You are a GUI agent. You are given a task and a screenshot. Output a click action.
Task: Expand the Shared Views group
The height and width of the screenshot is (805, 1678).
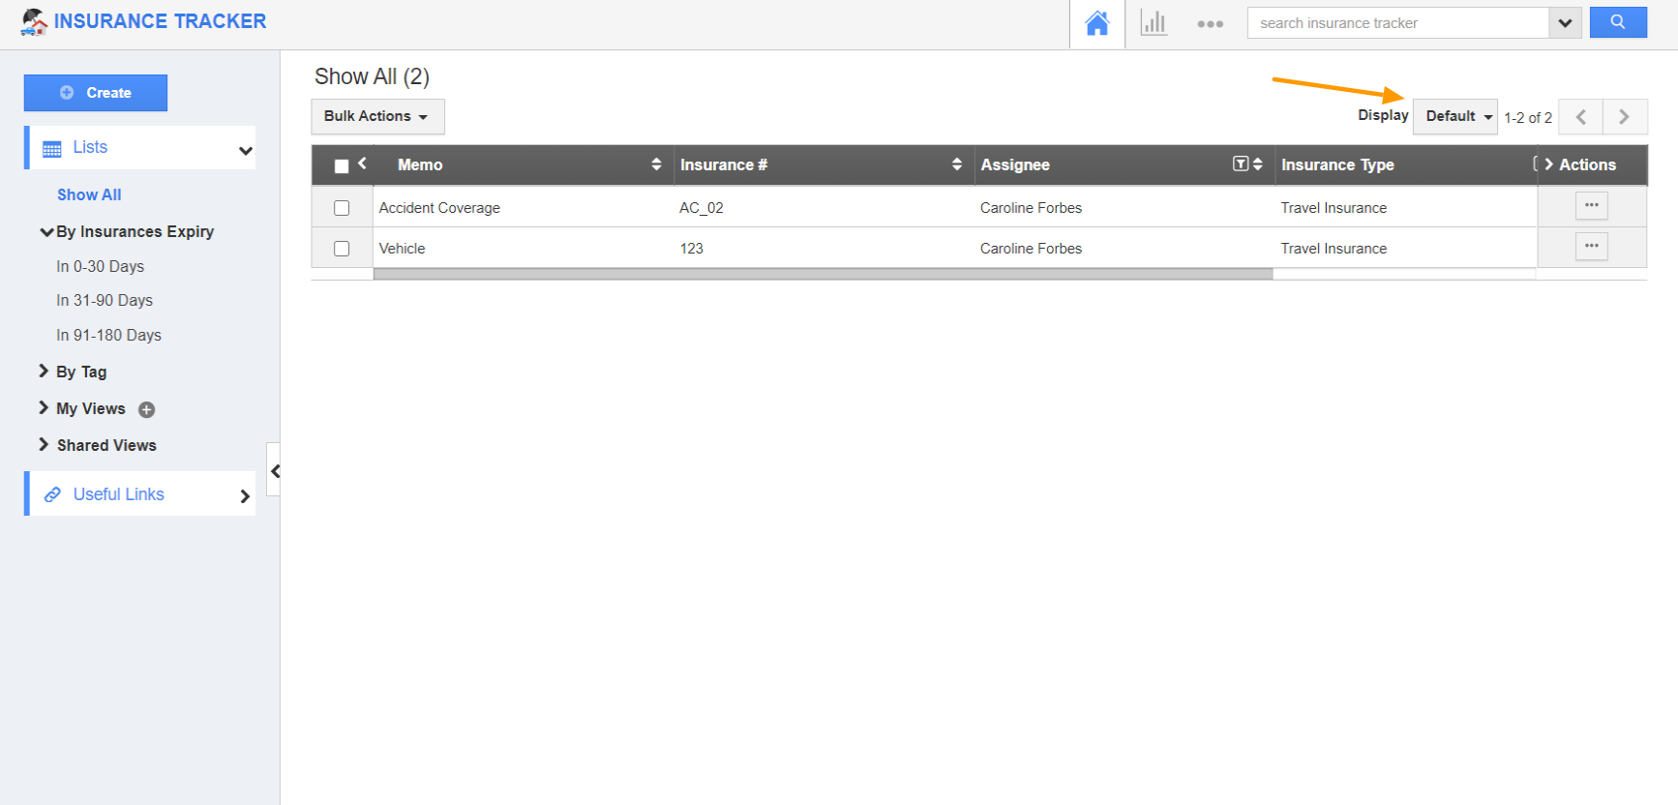44,444
